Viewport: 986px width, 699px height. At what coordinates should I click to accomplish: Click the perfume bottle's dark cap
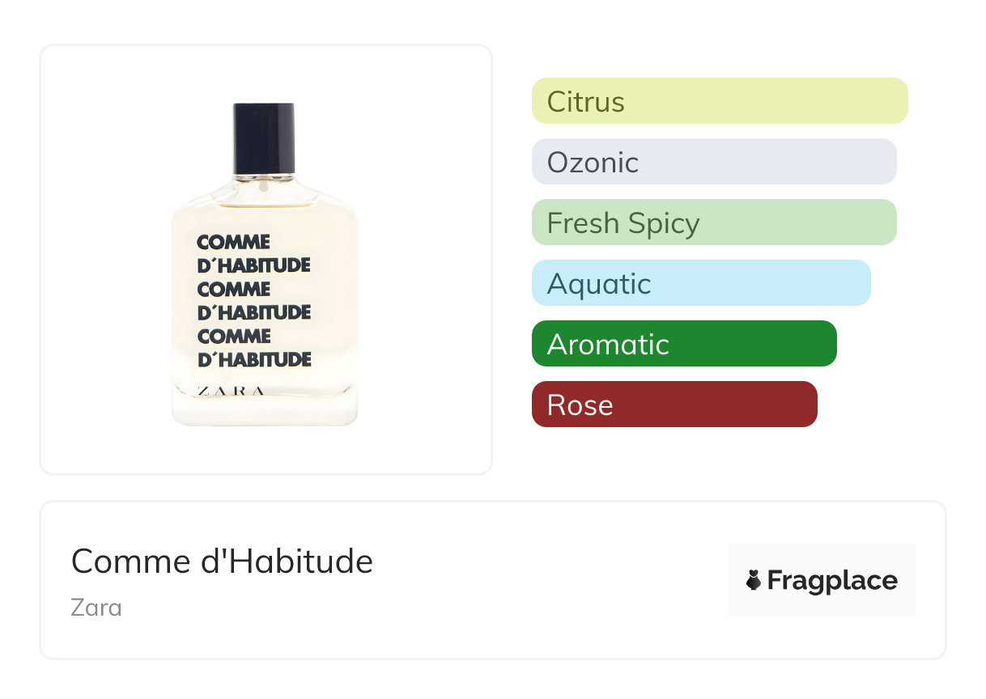click(x=264, y=138)
